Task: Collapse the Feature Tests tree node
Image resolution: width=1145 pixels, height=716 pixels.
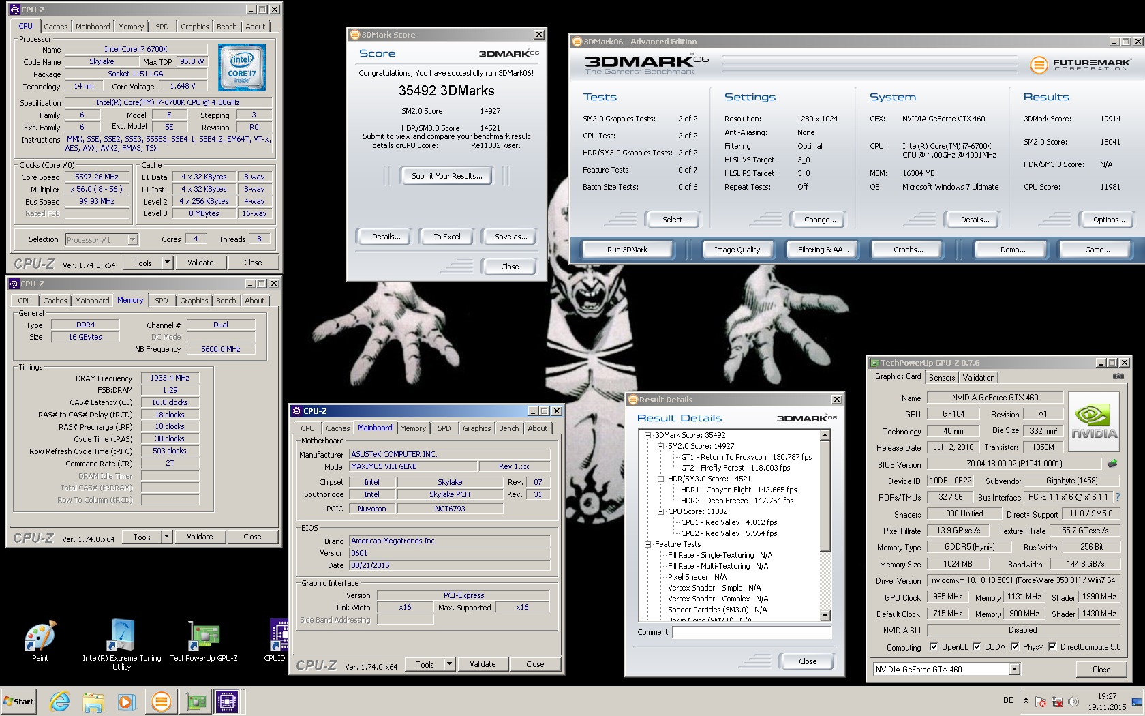Action: click(648, 544)
